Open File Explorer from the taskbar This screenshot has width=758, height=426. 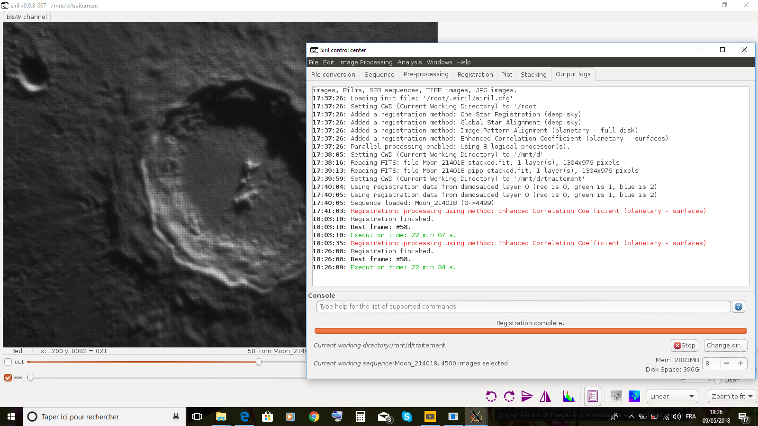tap(221, 417)
